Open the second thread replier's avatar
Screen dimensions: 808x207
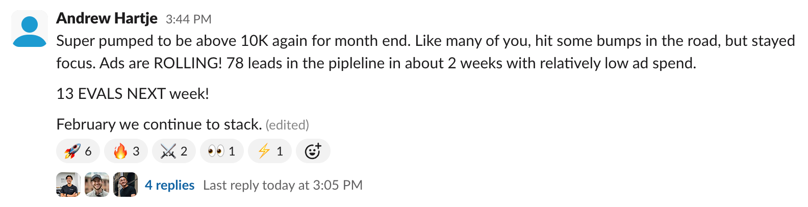tap(97, 185)
